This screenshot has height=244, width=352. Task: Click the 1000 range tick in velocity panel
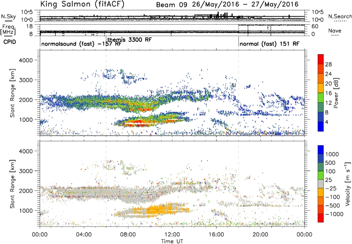coord(26,211)
